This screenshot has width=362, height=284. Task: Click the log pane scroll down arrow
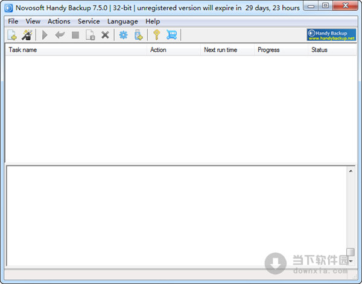click(351, 261)
